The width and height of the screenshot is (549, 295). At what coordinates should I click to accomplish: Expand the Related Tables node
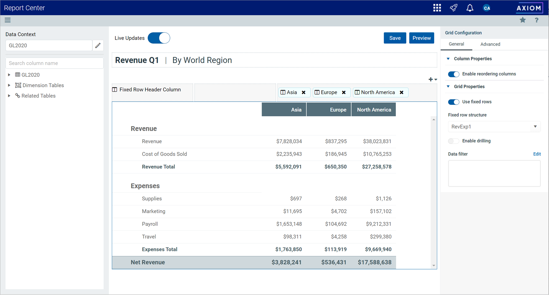(x=9, y=96)
